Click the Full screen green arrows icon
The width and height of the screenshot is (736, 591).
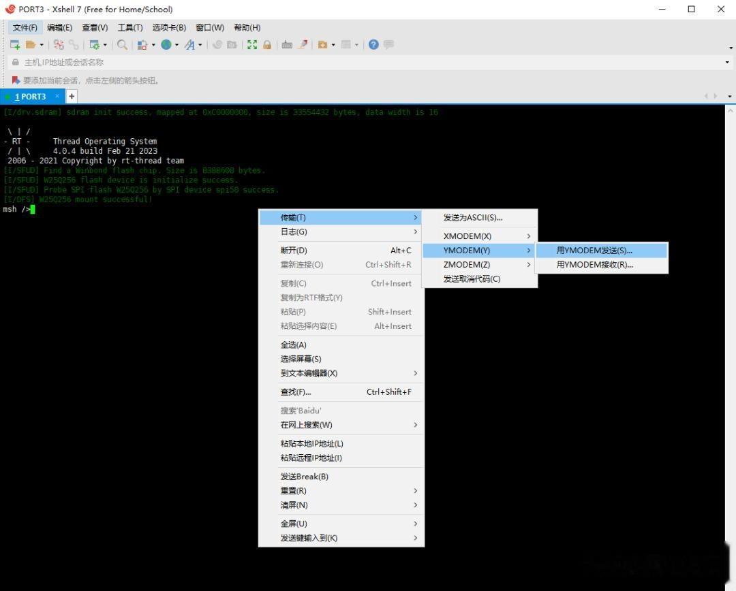click(252, 44)
